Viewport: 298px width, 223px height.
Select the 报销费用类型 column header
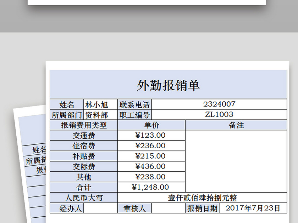(84, 125)
